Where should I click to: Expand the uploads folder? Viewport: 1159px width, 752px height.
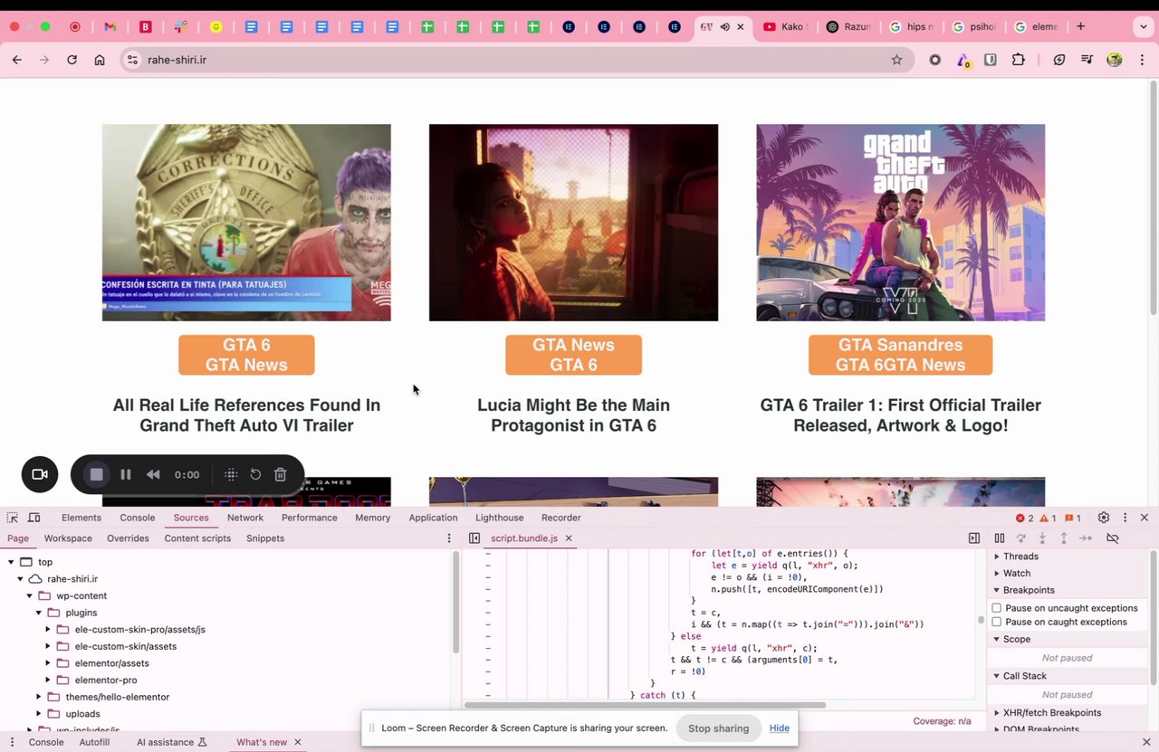39,714
